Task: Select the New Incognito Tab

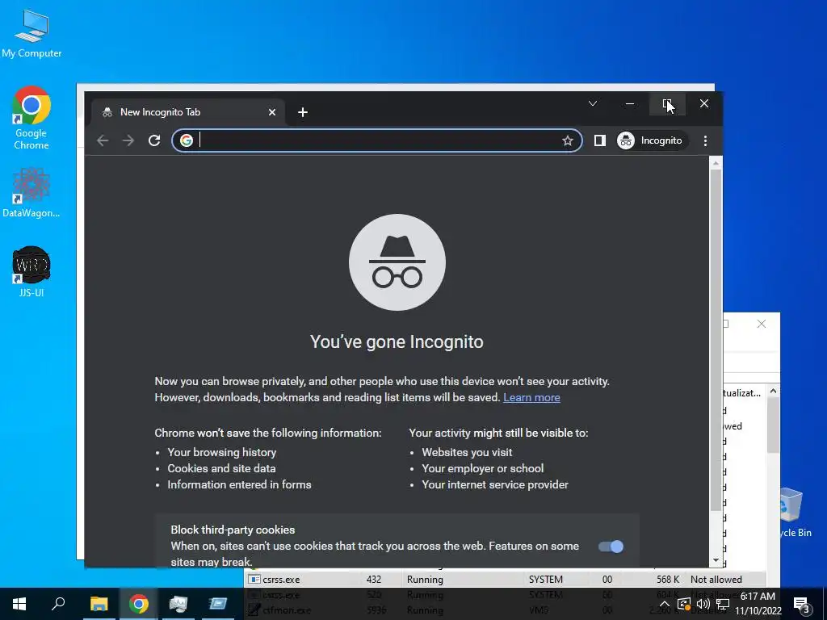Action: 189,112
